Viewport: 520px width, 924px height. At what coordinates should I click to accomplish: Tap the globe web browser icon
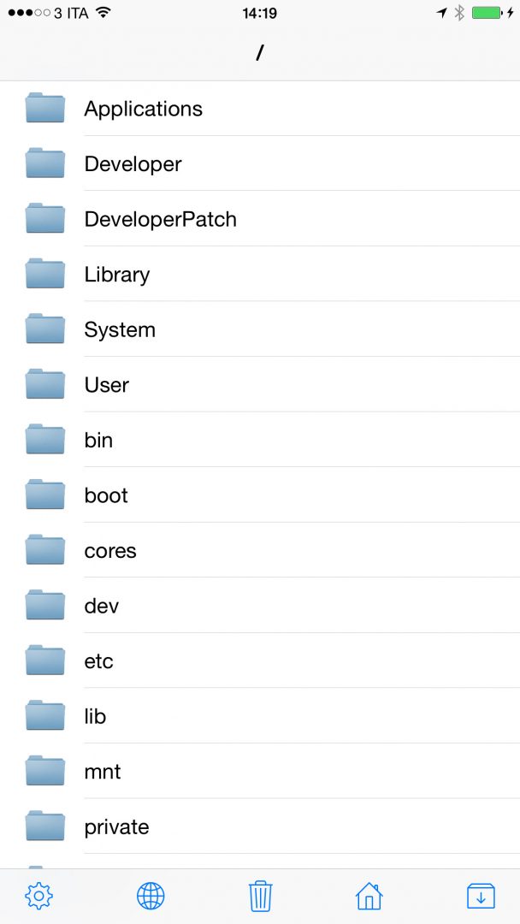pyautogui.click(x=151, y=896)
